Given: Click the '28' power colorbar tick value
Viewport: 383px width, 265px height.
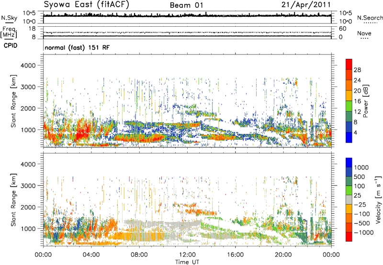Looking at the screenshot, I should [357, 70].
